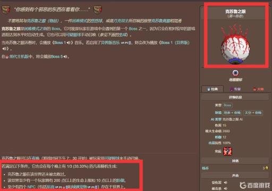
Task: Select the 声音 section header in infobox
Action: pos(235,176)
